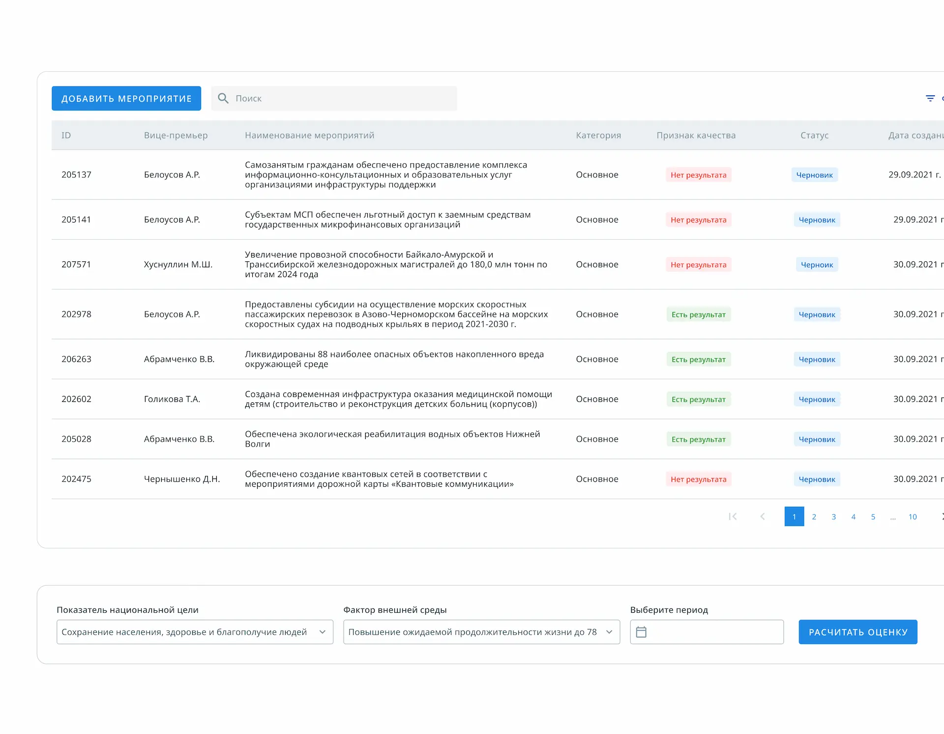
Task: Click Черновик status of row 202475
Action: [x=817, y=479]
